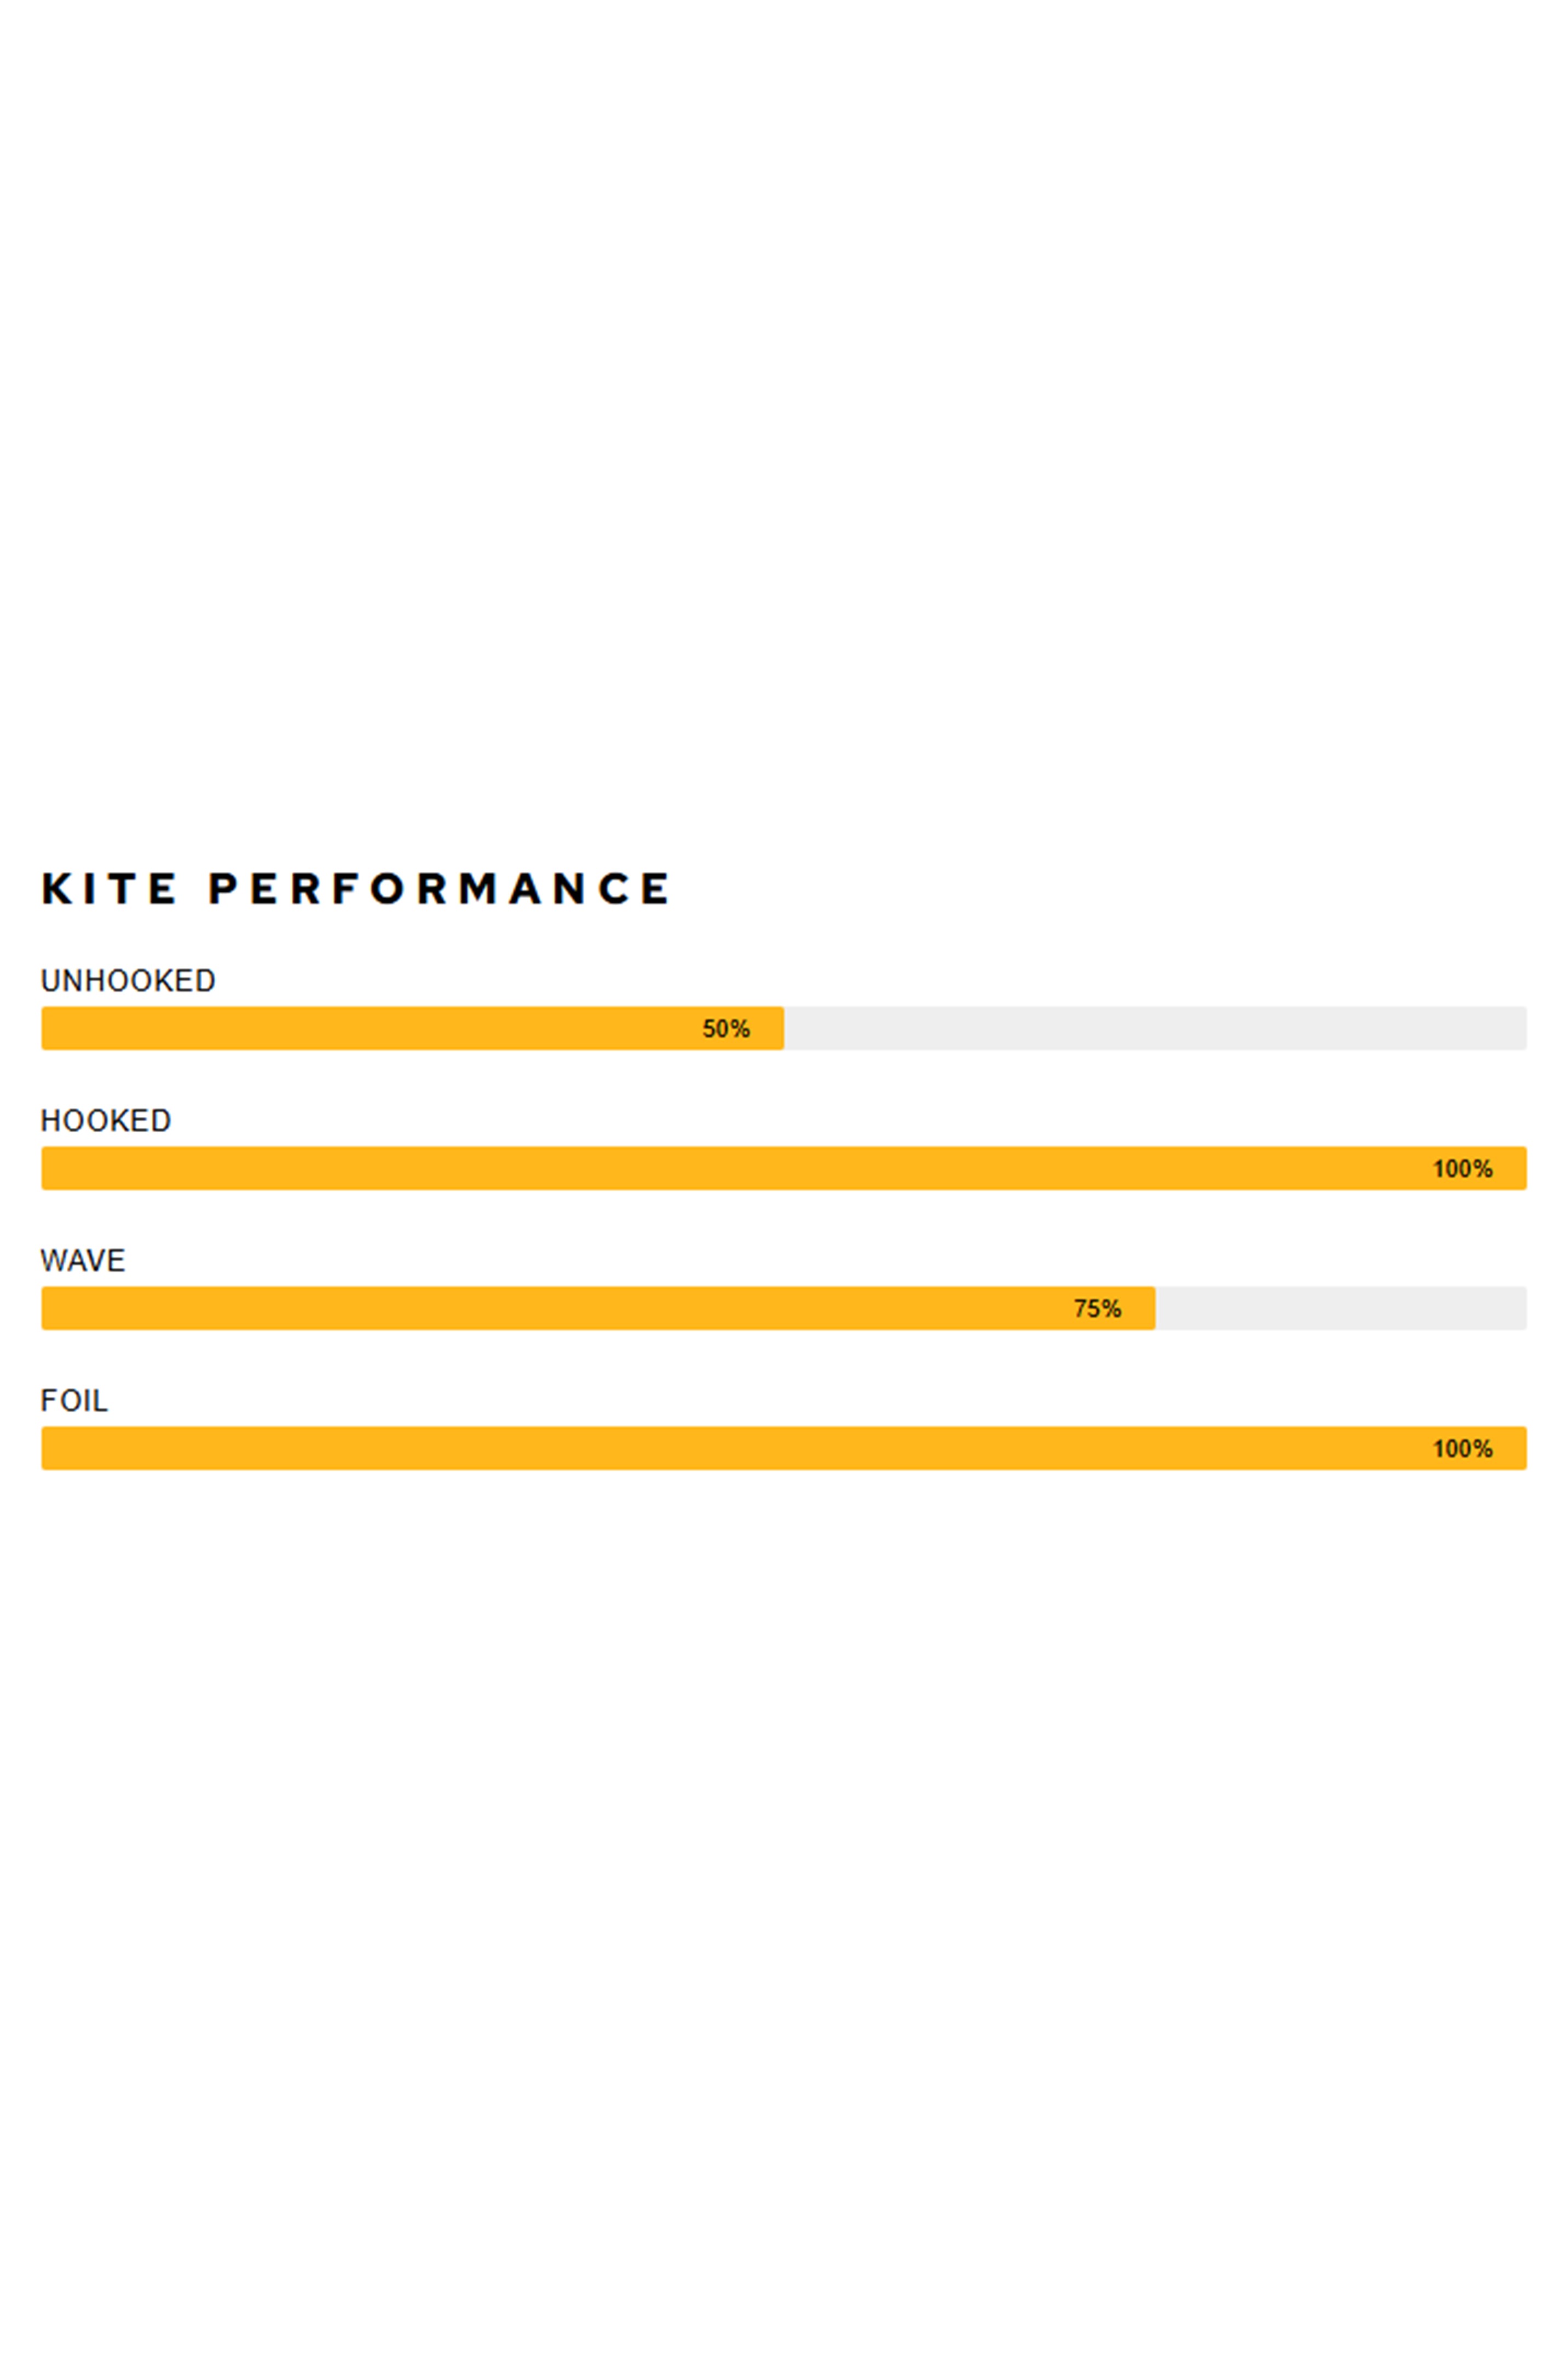Viewport: 1568px width, 2353px height.
Task: Select the UNHOOKED label text
Action: pos(128,980)
